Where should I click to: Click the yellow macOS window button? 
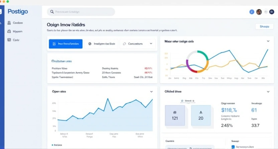coord(4,1)
